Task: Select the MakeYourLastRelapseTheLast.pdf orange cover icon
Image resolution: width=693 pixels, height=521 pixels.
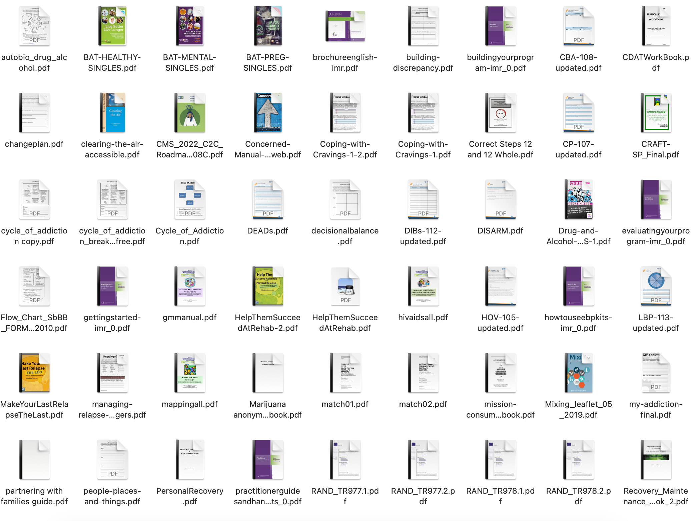Action: 34,373
